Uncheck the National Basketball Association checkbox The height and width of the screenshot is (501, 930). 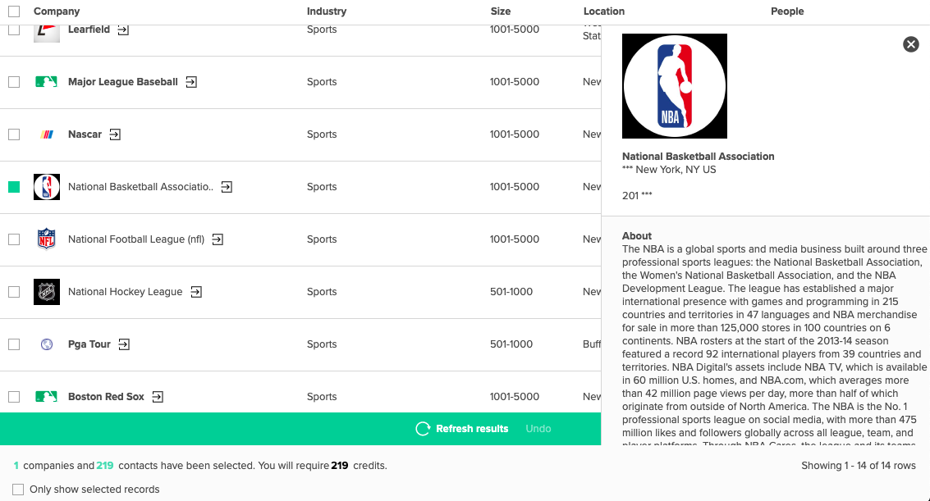[x=14, y=187]
